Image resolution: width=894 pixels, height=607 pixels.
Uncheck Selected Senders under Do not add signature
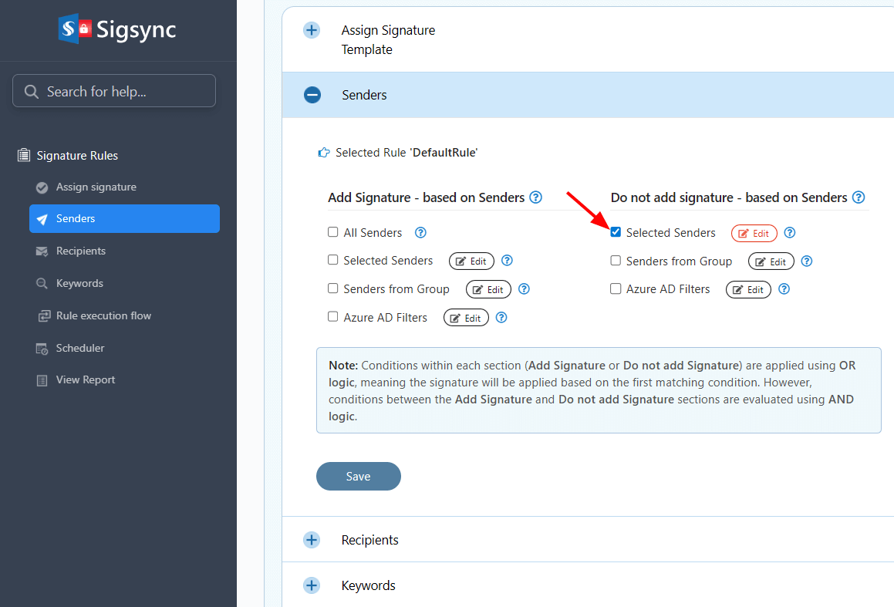[616, 232]
